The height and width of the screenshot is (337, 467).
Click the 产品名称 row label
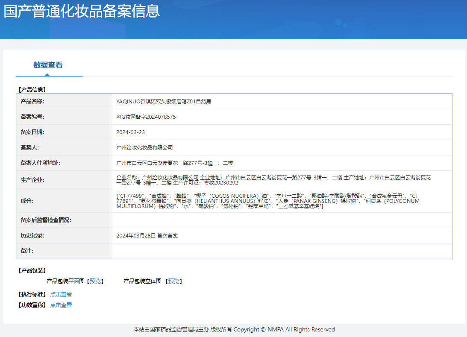pos(32,102)
